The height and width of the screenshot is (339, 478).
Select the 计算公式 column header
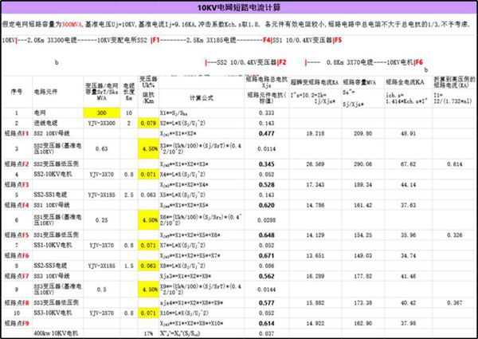(x=202, y=98)
